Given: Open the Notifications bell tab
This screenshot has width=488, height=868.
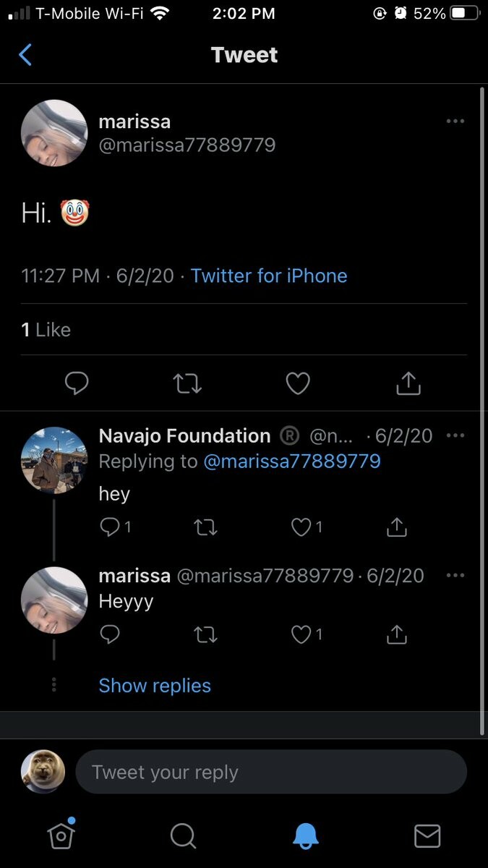Looking at the screenshot, I should (x=306, y=835).
